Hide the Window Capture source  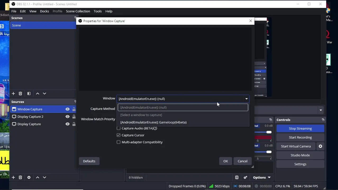click(67, 109)
